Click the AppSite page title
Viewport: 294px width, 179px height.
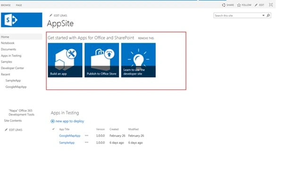pyautogui.click(x=60, y=24)
